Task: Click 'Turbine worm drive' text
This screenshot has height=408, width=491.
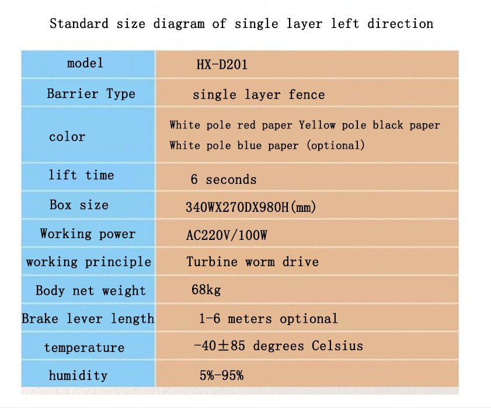Action: pyautogui.click(x=252, y=261)
